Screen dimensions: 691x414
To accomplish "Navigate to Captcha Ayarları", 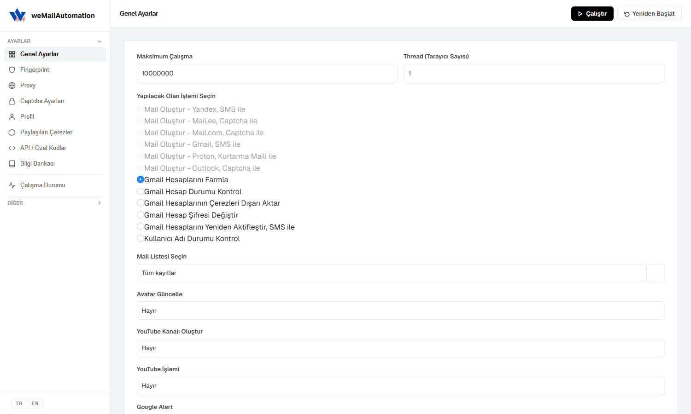I will pos(55,101).
